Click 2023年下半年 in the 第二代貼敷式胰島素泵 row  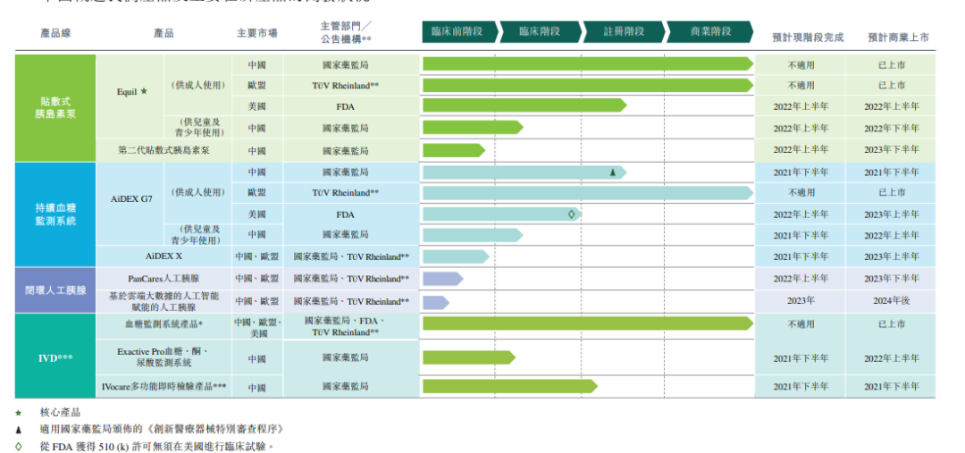click(891, 149)
